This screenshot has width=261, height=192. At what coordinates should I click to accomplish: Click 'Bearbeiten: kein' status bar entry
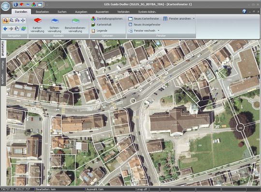point(46,189)
